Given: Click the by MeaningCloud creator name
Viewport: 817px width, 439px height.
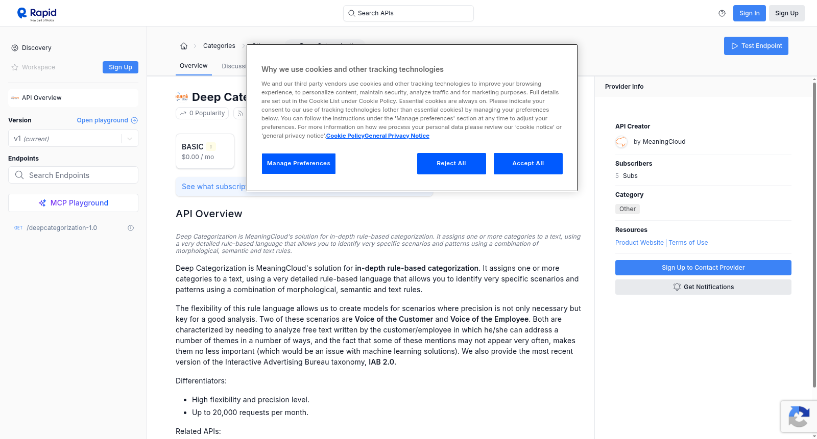Looking at the screenshot, I should click(659, 142).
